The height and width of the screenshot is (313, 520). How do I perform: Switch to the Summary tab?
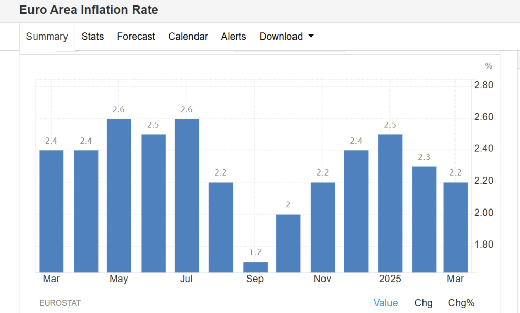tap(47, 37)
